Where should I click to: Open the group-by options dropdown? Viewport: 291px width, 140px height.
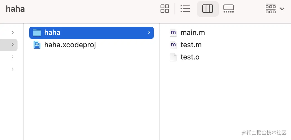click(275, 9)
